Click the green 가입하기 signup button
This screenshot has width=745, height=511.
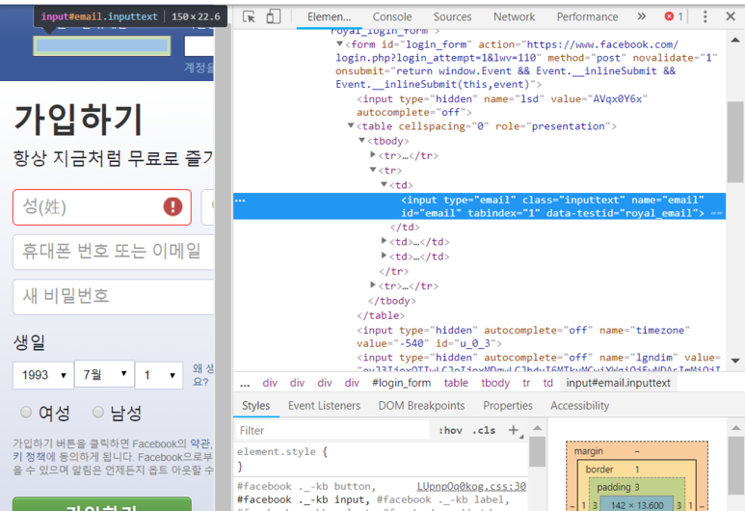pyautogui.click(x=102, y=504)
